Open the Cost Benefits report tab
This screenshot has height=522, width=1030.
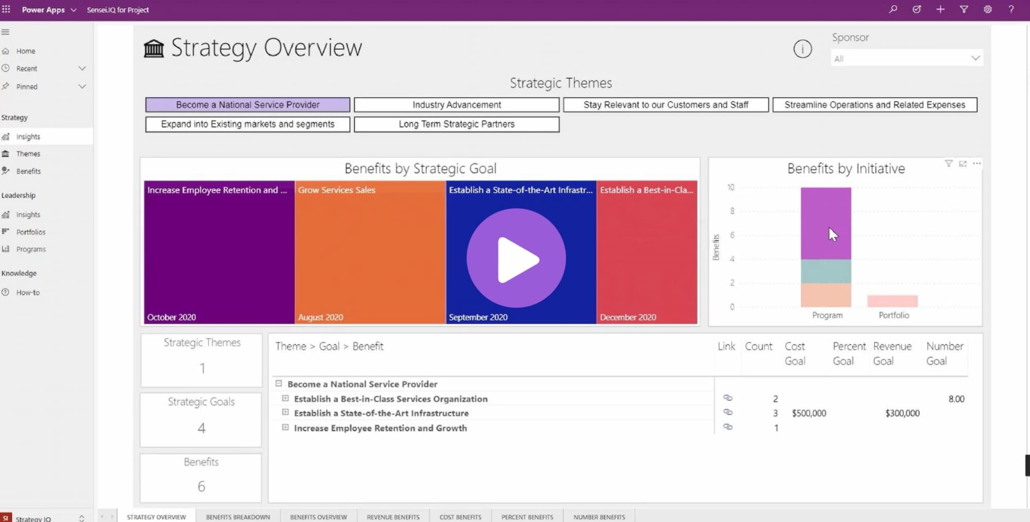click(x=460, y=517)
